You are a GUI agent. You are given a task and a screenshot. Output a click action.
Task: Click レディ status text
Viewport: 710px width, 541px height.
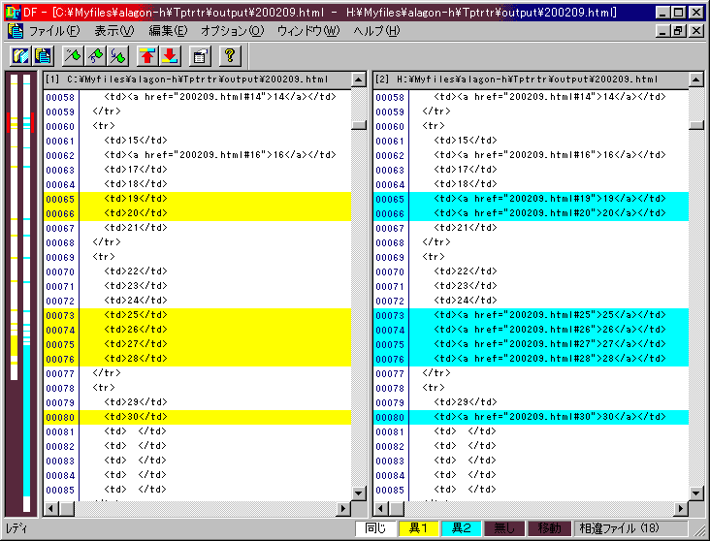pos(16,528)
